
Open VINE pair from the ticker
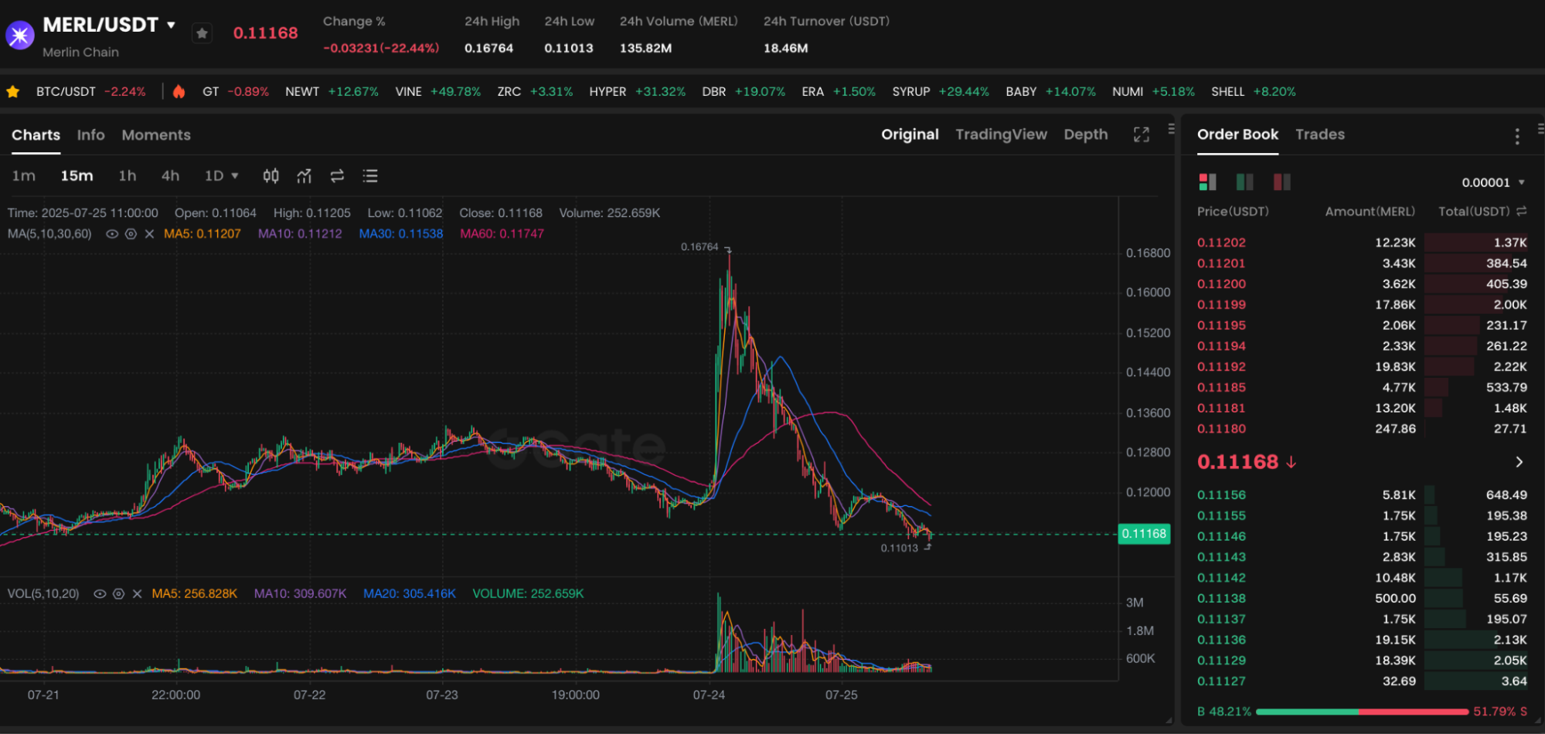[437, 91]
